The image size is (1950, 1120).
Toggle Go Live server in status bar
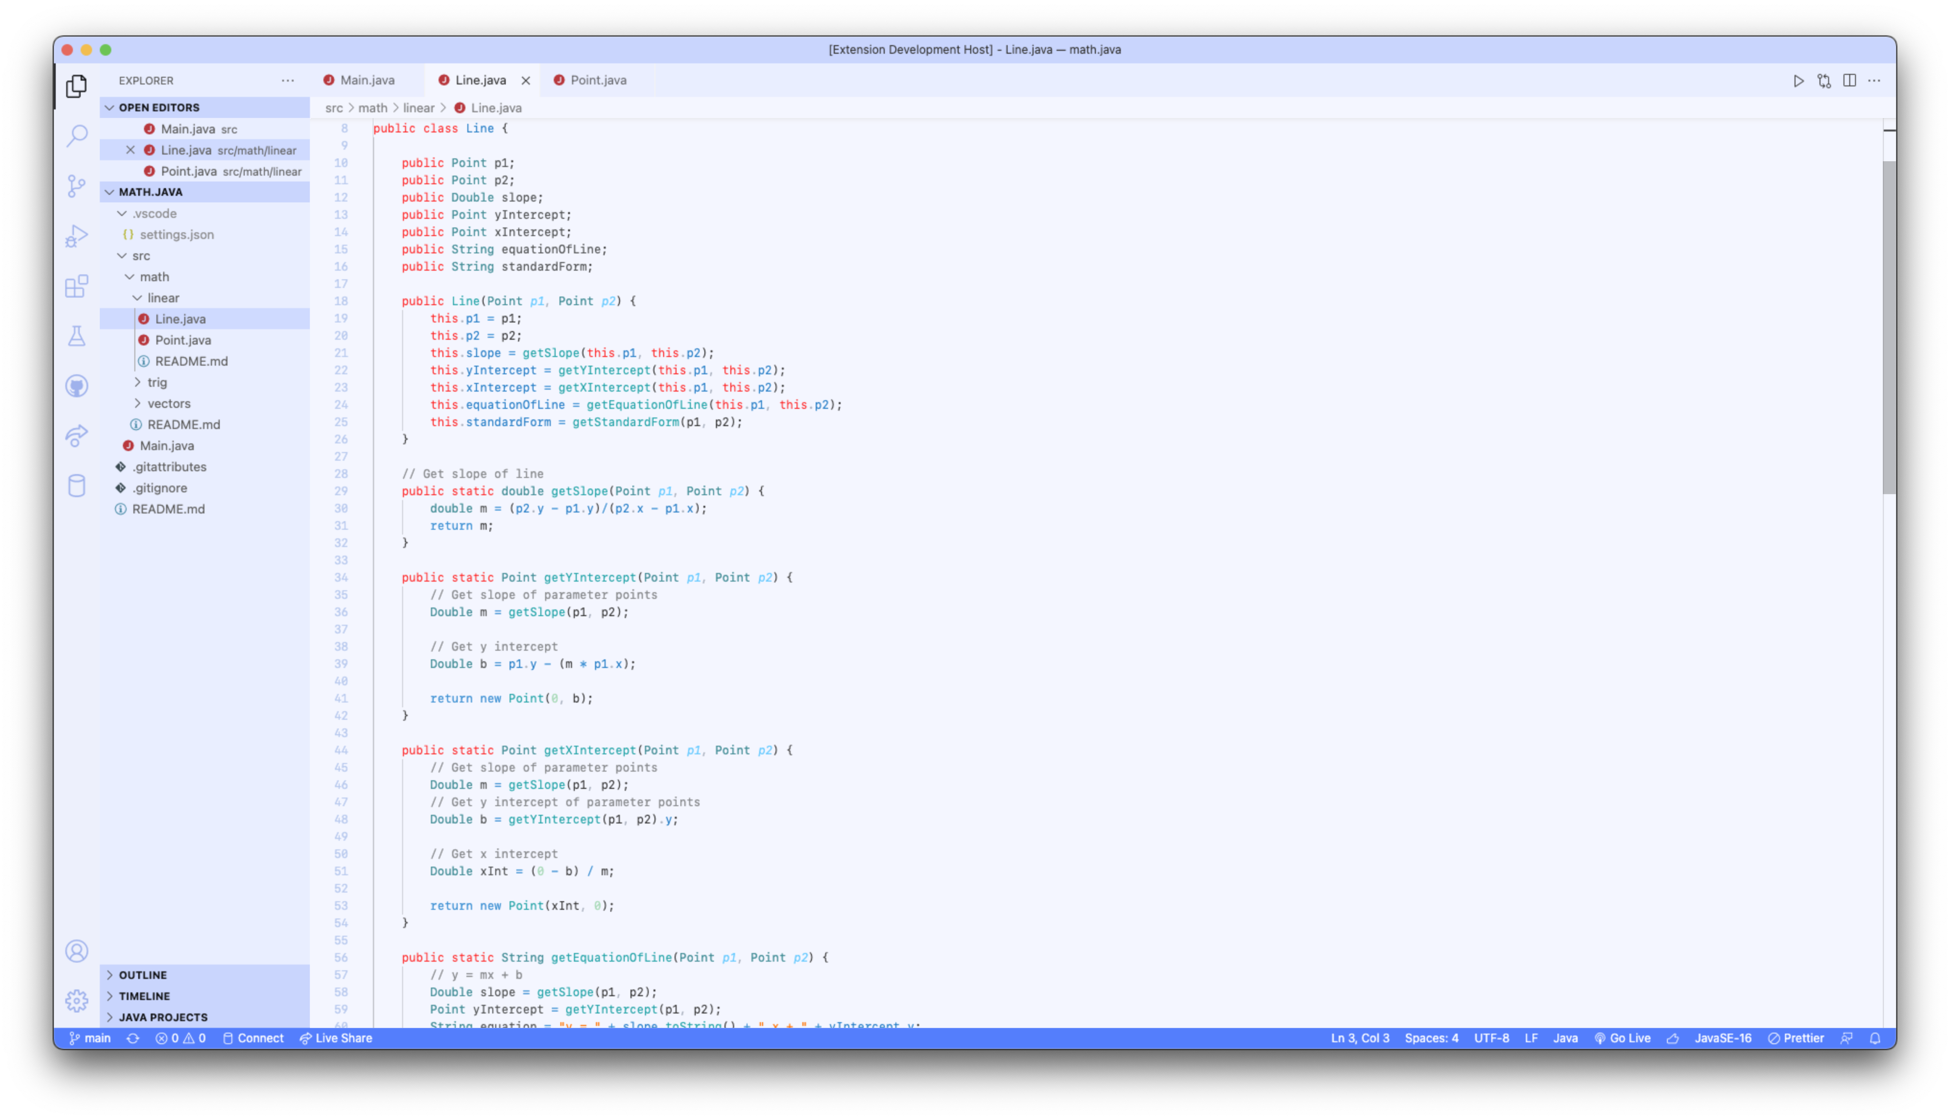[x=1622, y=1038]
